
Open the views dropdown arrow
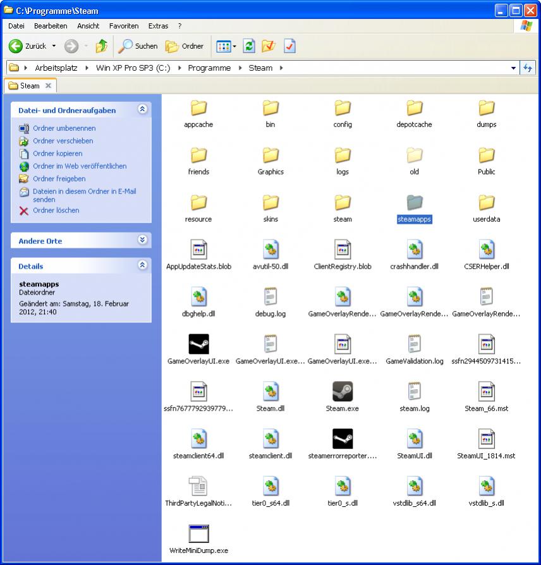[234, 46]
